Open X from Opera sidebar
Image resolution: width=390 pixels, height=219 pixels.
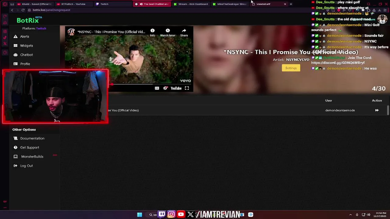5,43
